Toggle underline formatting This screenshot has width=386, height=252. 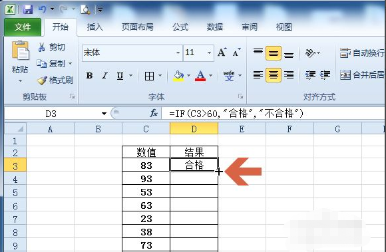tap(120, 76)
